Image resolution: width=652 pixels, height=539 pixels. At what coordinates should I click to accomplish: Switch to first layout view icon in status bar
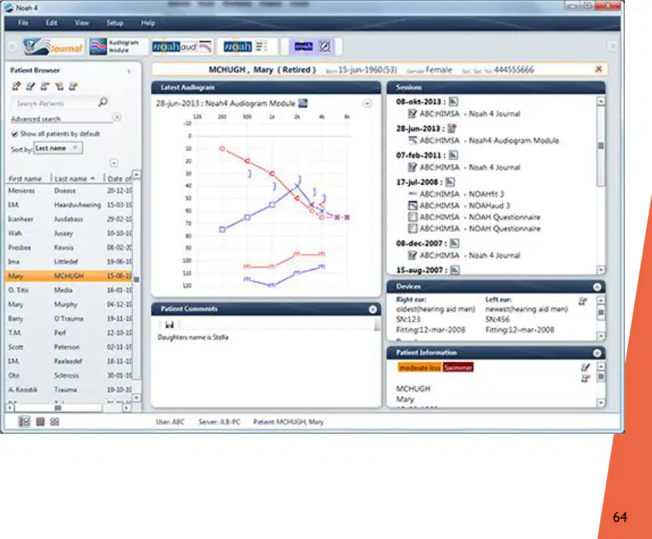(25, 421)
